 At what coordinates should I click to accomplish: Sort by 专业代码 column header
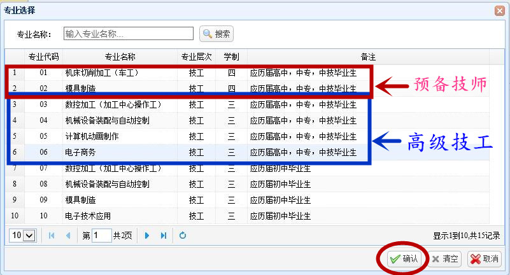pyautogui.click(x=43, y=57)
